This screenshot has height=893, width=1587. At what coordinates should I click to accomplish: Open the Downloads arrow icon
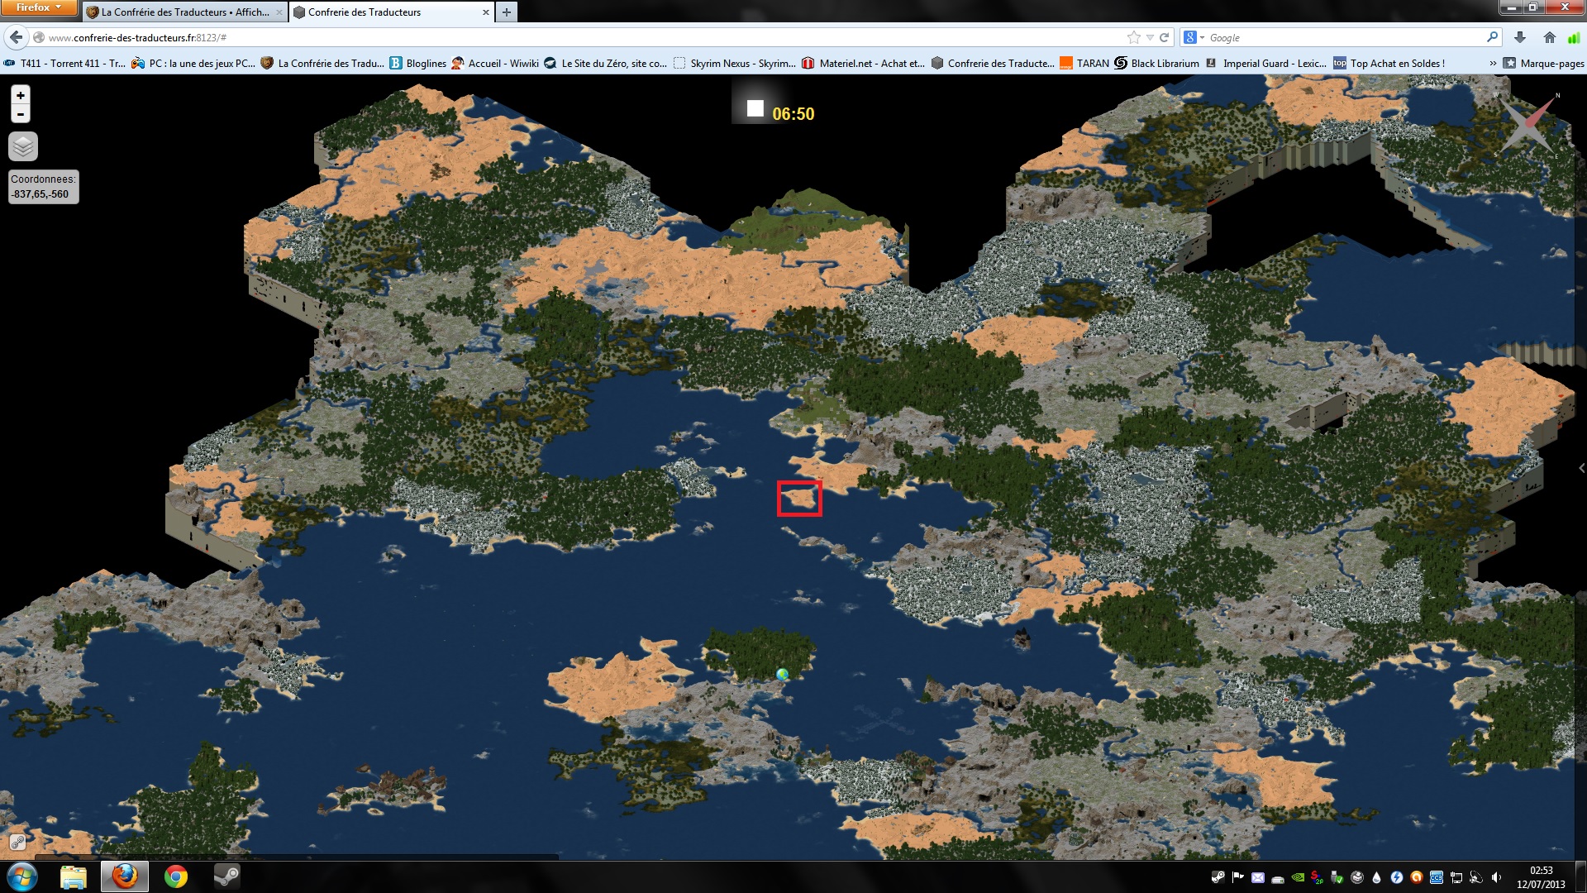point(1519,37)
